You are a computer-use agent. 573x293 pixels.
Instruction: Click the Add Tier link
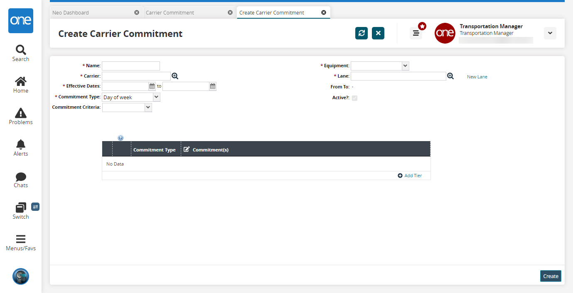410,176
